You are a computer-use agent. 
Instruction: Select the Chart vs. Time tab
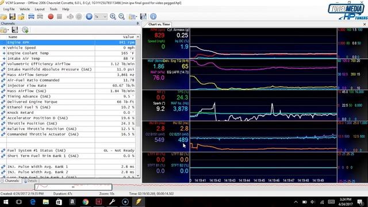tap(159, 24)
